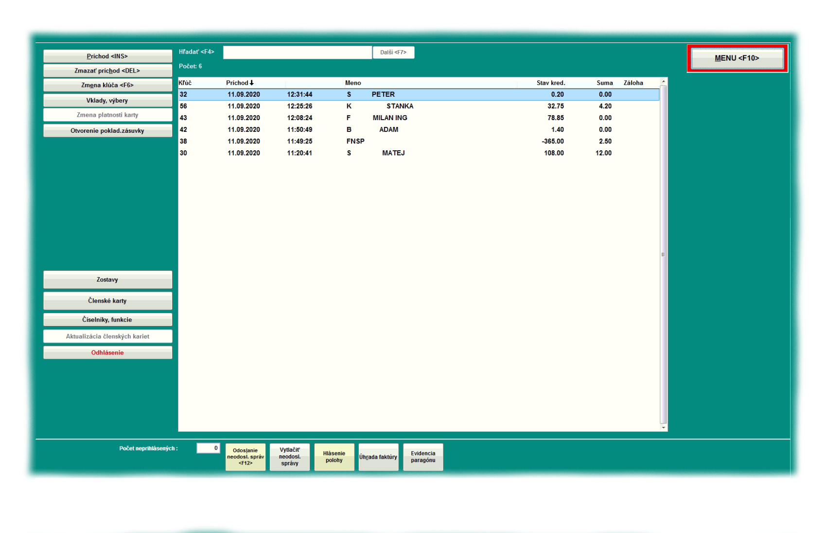This screenshot has width=827, height=533.
Task: Select row 38 FNSP
Action: (x=419, y=142)
